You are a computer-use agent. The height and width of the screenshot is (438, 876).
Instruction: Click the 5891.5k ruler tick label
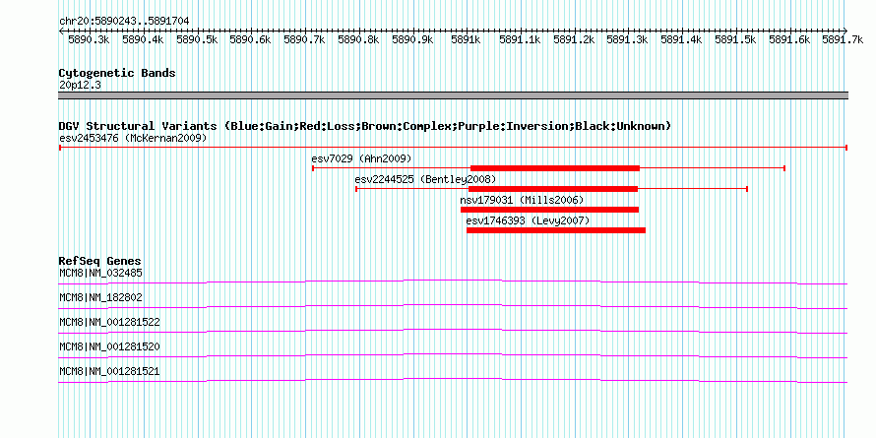coord(736,39)
